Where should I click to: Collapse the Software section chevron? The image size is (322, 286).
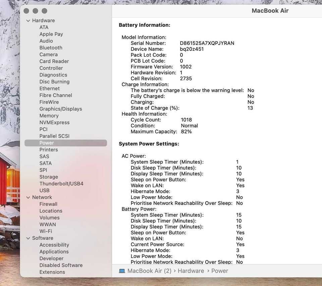(x=28, y=238)
